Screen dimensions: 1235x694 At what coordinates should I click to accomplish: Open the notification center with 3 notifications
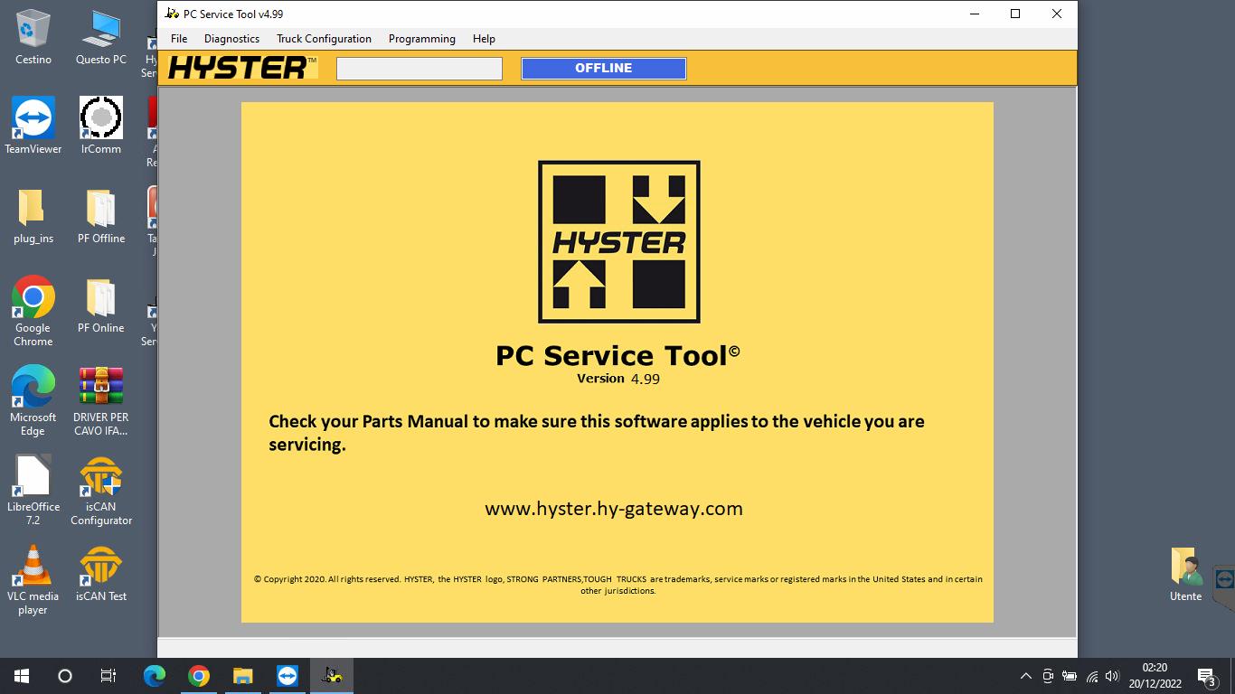point(1207,676)
